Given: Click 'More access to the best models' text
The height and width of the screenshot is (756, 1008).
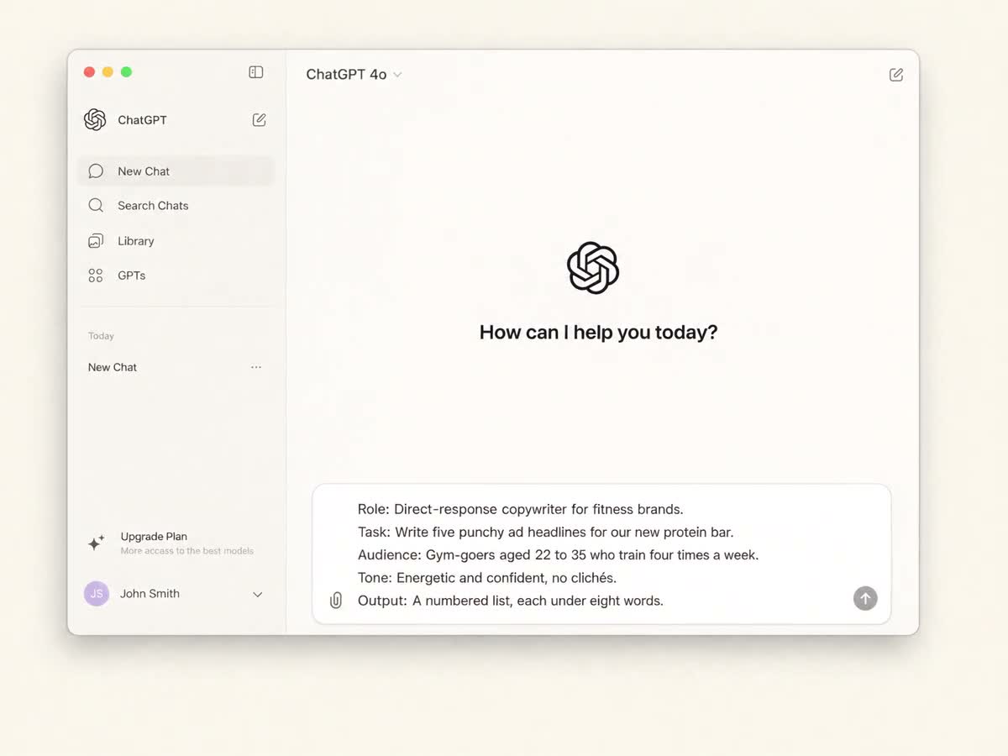Looking at the screenshot, I should pyautogui.click(x=186, y=551).
